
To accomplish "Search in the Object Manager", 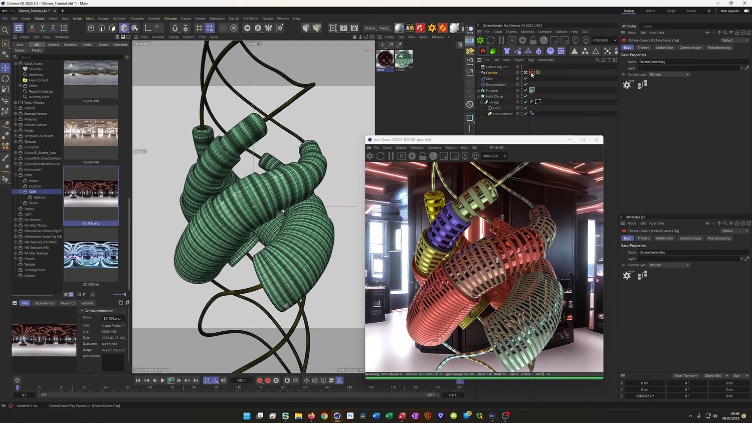I will pos(597,60).
